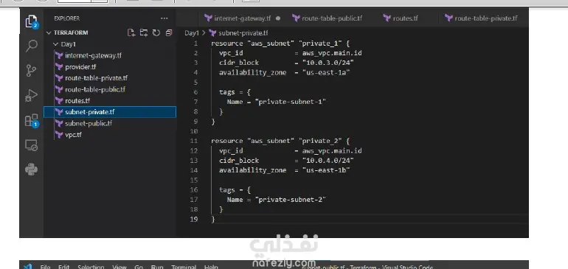The image size is (568, 269).
Task: Click aws_vpc.main.id on line 2
Action: click(332, 53)
